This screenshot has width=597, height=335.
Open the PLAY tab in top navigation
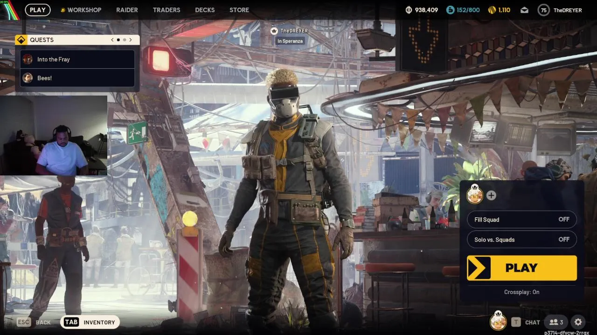pyautogui.click(x=38, y=10)
